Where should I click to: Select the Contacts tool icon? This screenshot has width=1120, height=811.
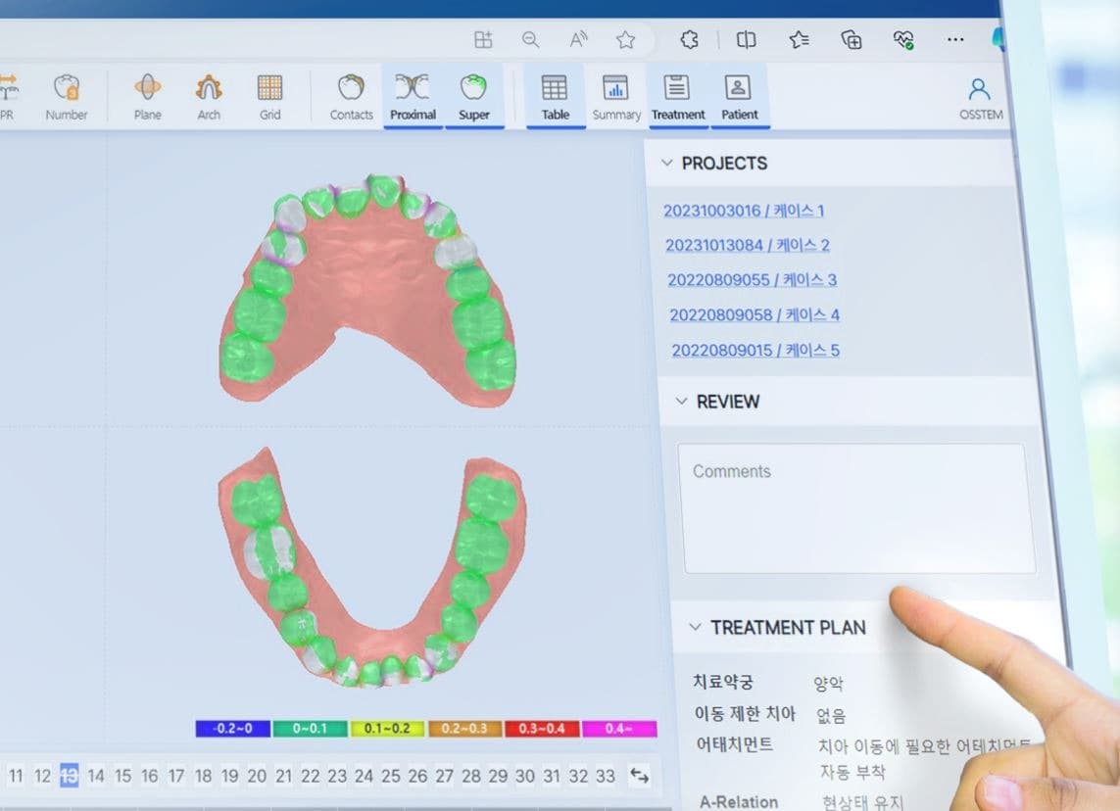coord(351,88)
